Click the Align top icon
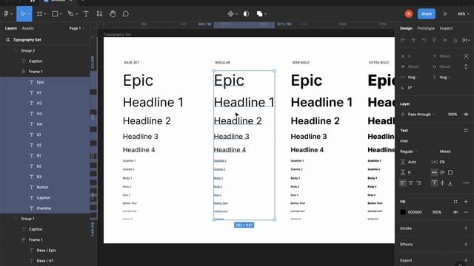This screenshot has height=266, width=474. (x=435, y=40)
